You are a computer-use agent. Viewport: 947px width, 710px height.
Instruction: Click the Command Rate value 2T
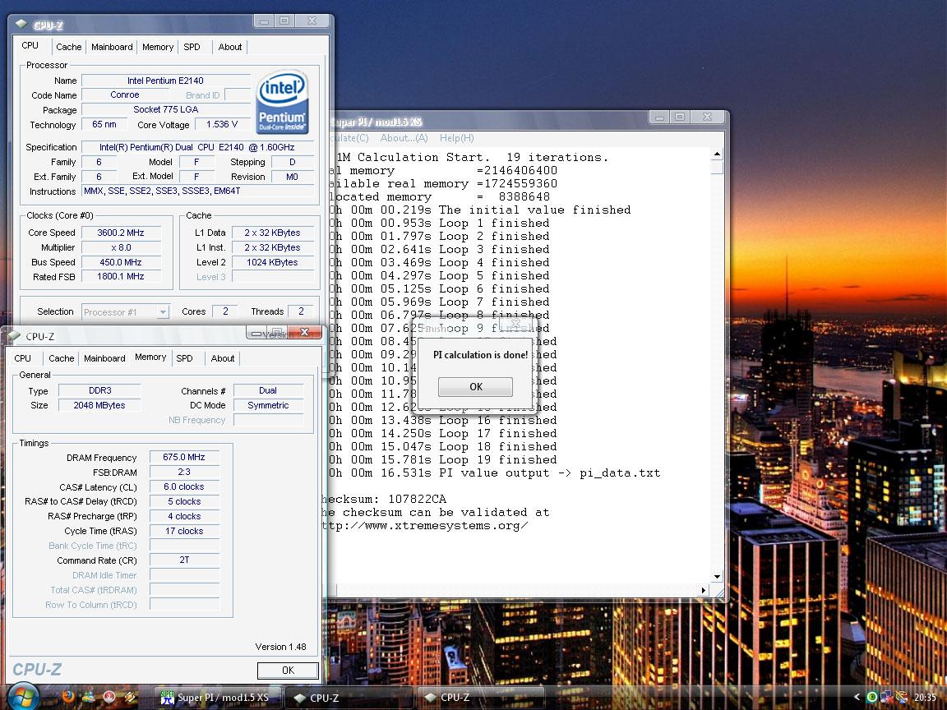183,560
